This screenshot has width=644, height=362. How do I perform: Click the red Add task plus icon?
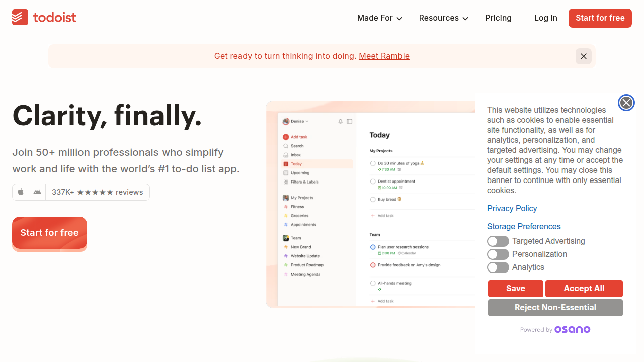pyautogui.click(x=286, y=137)
